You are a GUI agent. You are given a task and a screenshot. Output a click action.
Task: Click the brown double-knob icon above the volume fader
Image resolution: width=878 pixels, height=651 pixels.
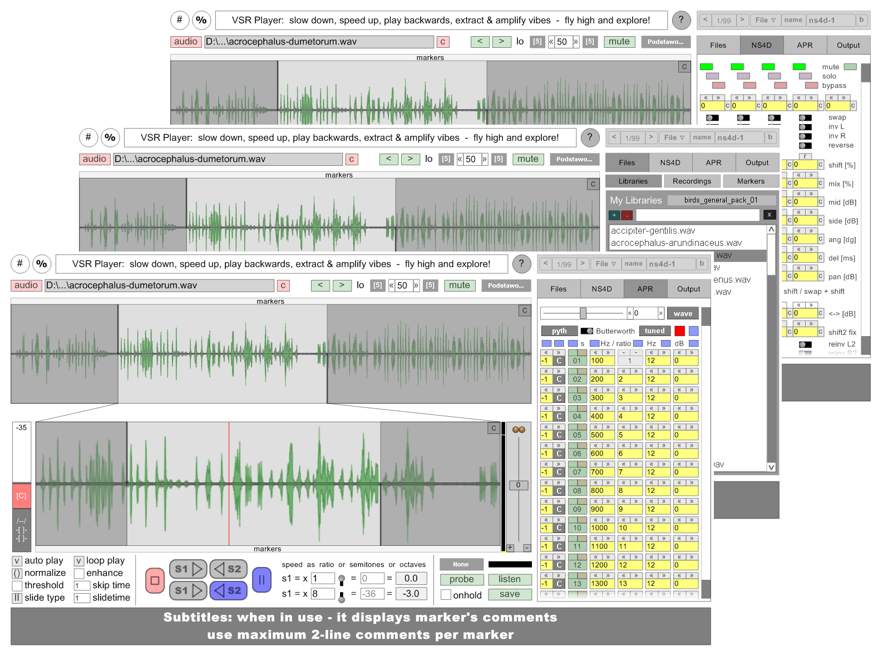click(x=519, y=430)
